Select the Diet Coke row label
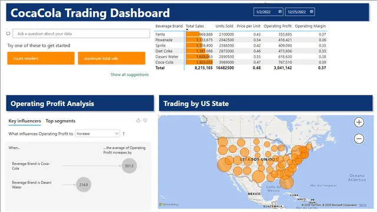Image resolution: width=377 pixels, height=212 pixels. [164, 51]
